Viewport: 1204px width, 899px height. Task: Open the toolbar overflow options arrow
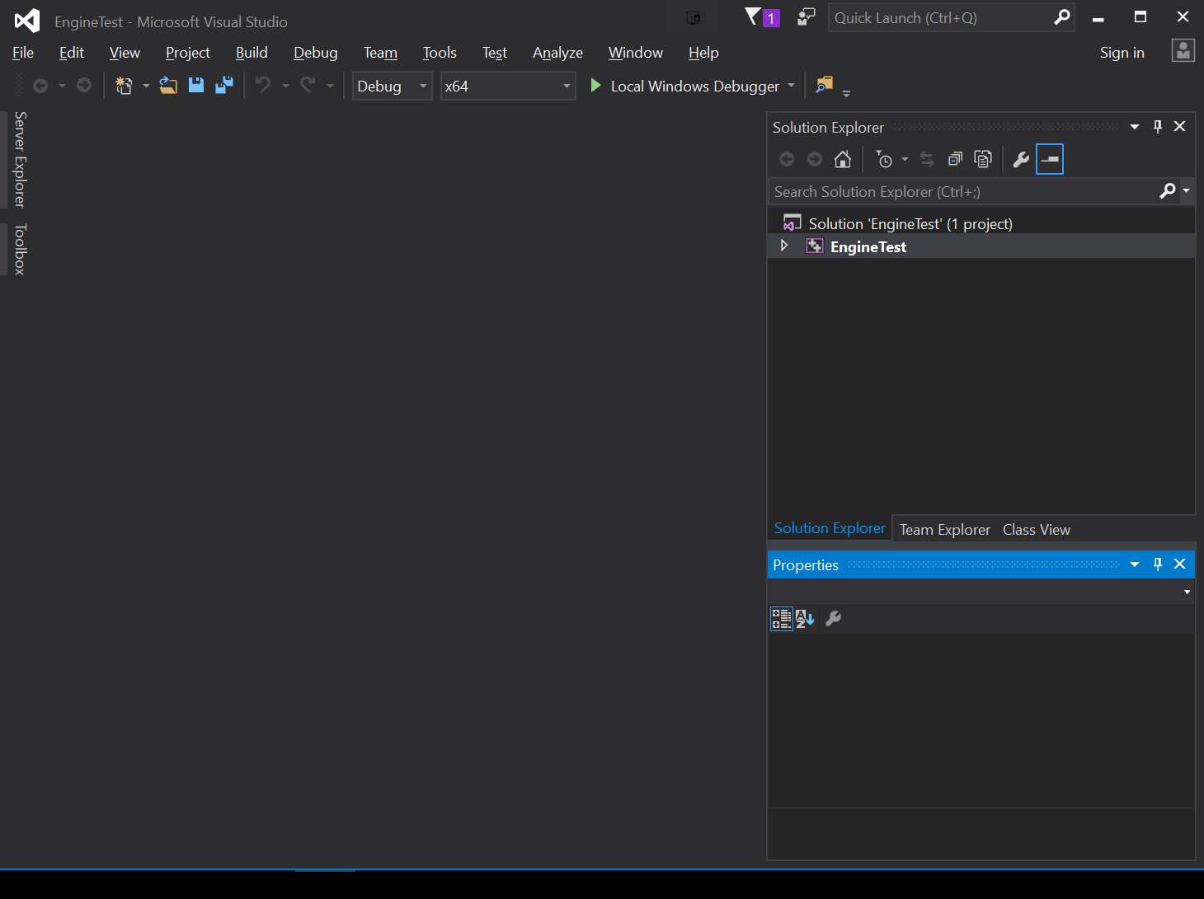click(846, 93)
